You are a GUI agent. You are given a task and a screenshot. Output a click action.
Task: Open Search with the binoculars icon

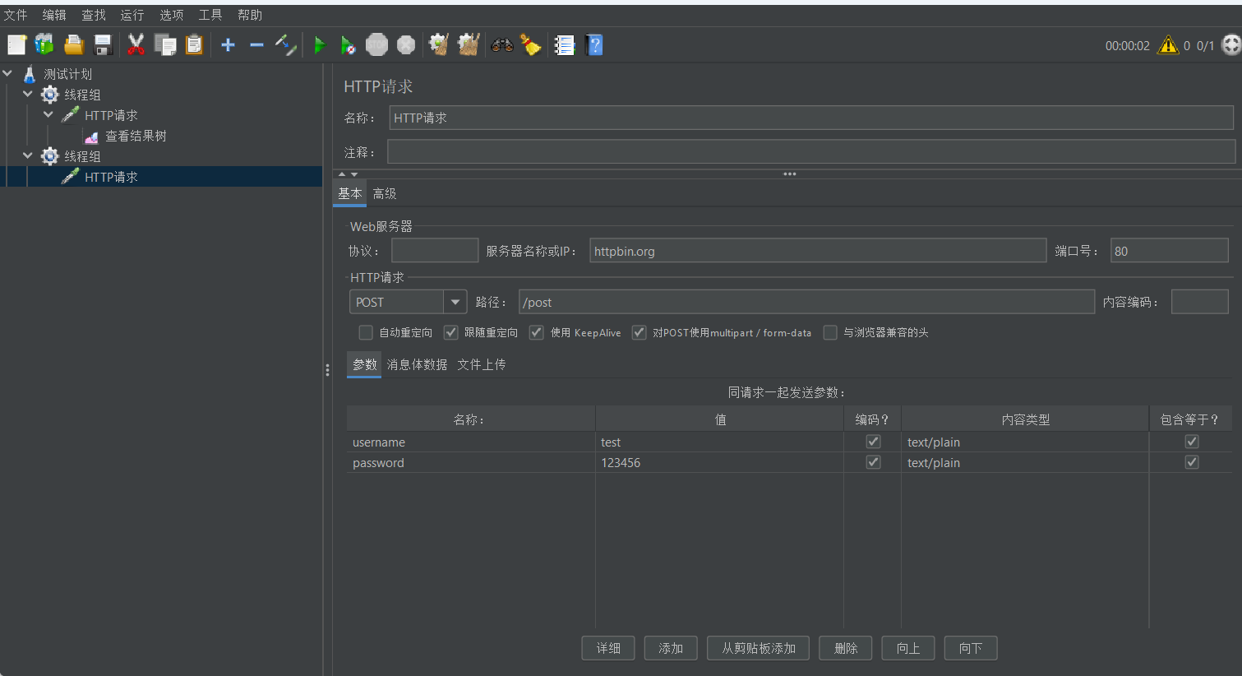point(502,44)
